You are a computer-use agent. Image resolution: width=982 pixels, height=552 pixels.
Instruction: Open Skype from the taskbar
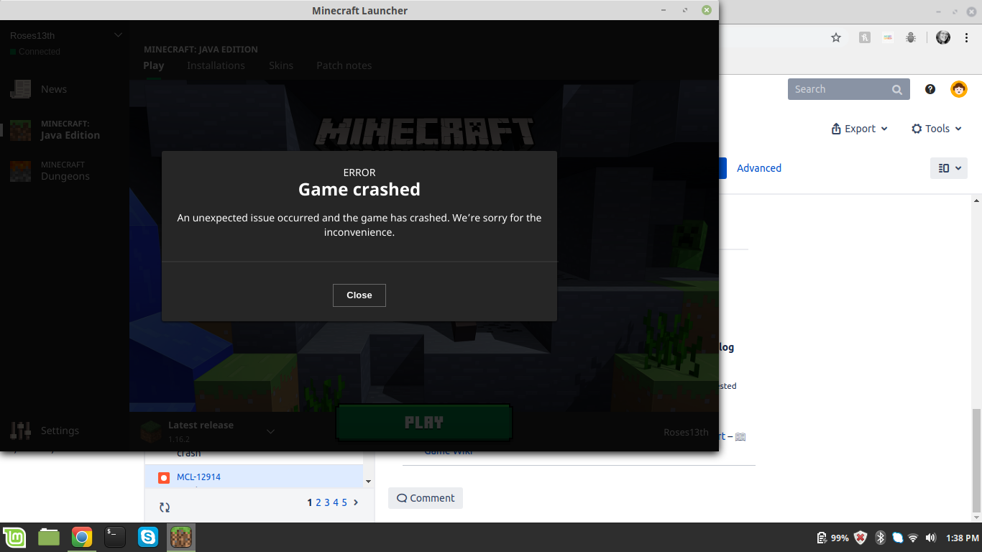tap(148, 537)
